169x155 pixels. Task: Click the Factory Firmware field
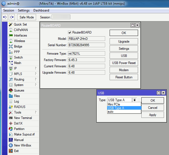tap(86, 60)
